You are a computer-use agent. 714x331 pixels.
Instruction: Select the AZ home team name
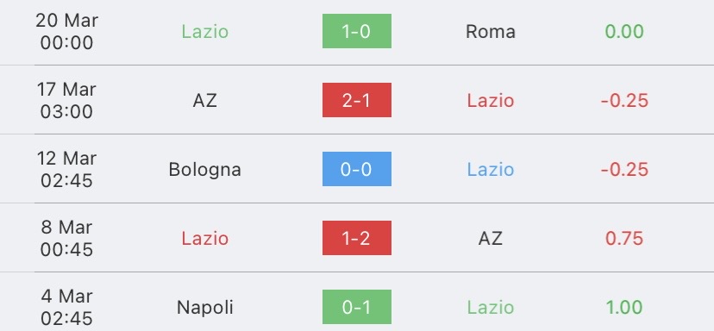point(205,101)
